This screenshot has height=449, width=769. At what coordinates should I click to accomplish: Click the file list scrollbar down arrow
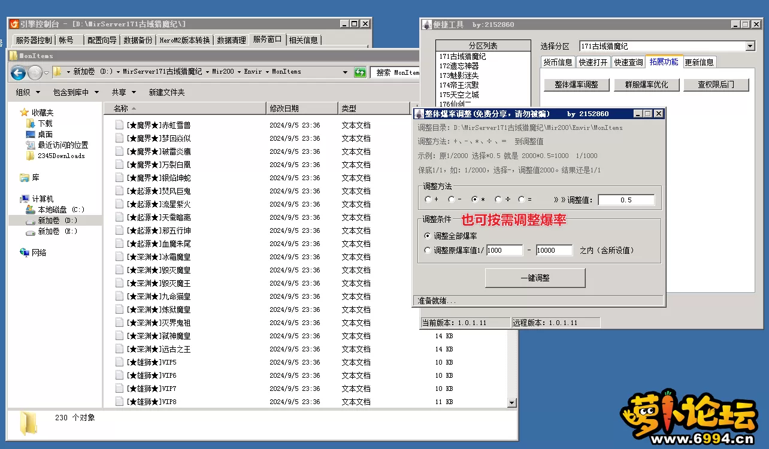tap(511, 403)
